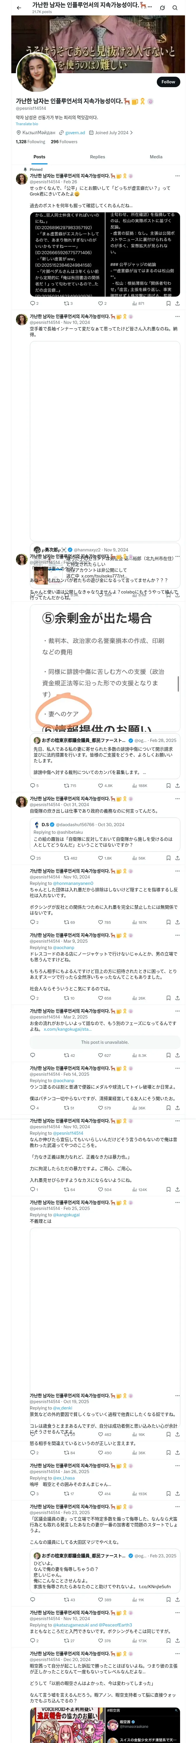This screenshot has height=1743, width=196.
Task: Click the Translate bio link
Action: pyautogui.click(x=27, y=124)
